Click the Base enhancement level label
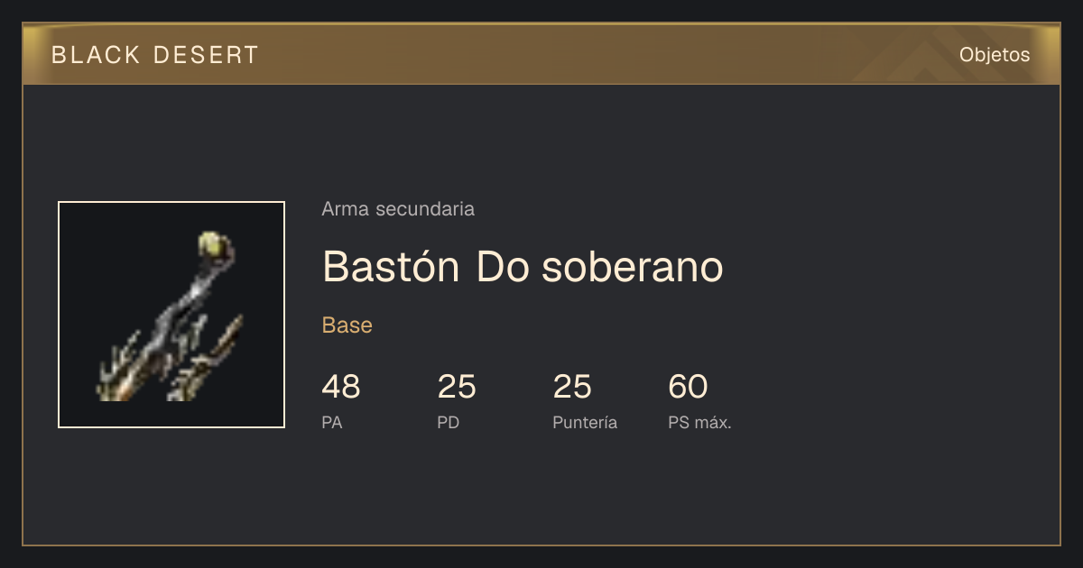Image resolution: width=1083 pixels, height=568 pixels. pyautogui.click(x=347, y=325)
